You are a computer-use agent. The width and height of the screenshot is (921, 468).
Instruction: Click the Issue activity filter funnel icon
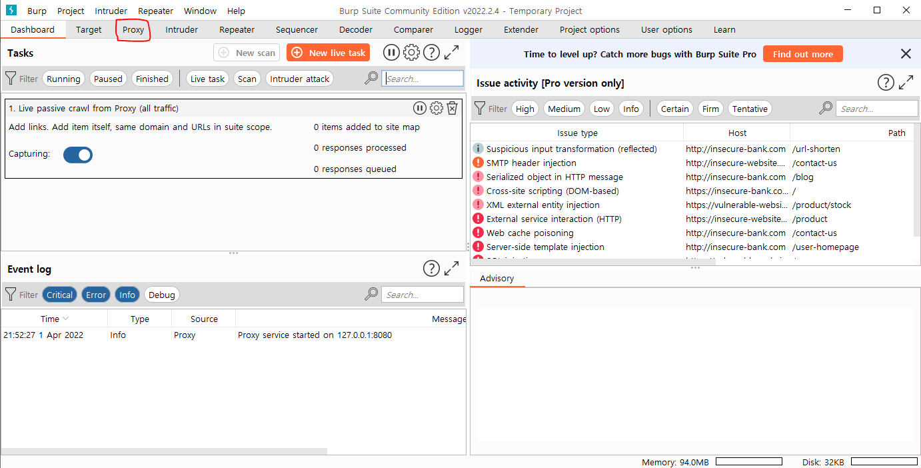(480, 109)
